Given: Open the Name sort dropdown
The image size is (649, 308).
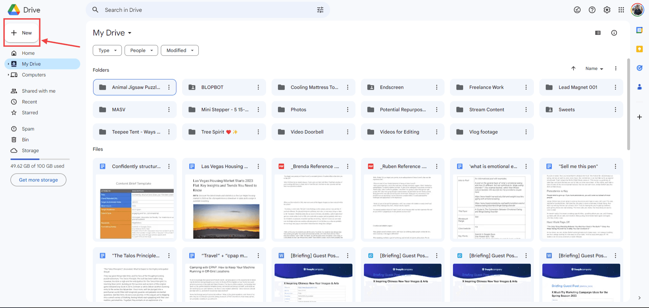Looking at the screenshot, I should click(x=594, y=68).
